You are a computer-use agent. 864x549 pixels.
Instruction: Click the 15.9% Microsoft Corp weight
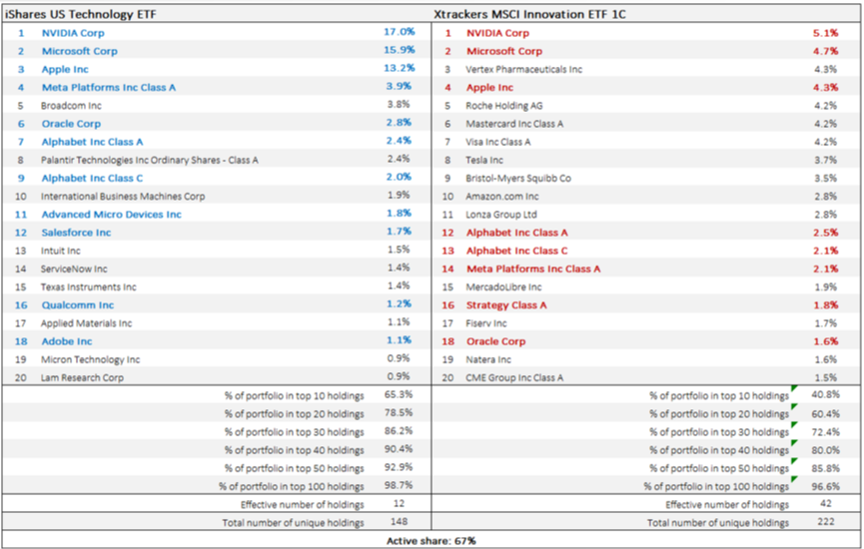(x=399, y=50)
